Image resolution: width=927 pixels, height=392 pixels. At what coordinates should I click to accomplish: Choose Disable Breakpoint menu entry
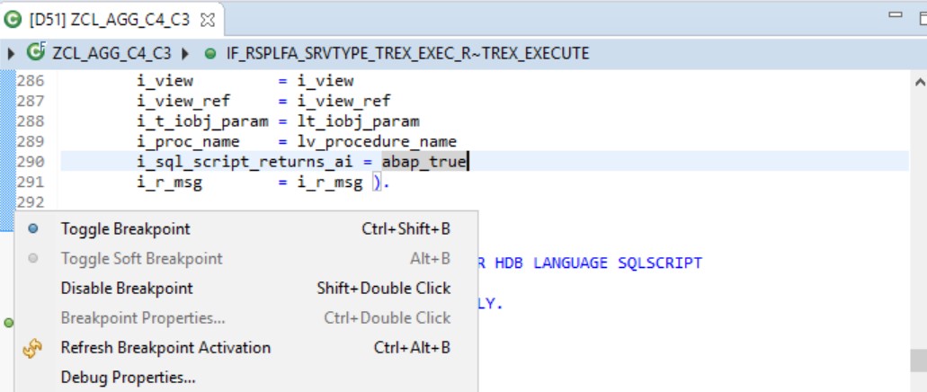coord(127,289)
